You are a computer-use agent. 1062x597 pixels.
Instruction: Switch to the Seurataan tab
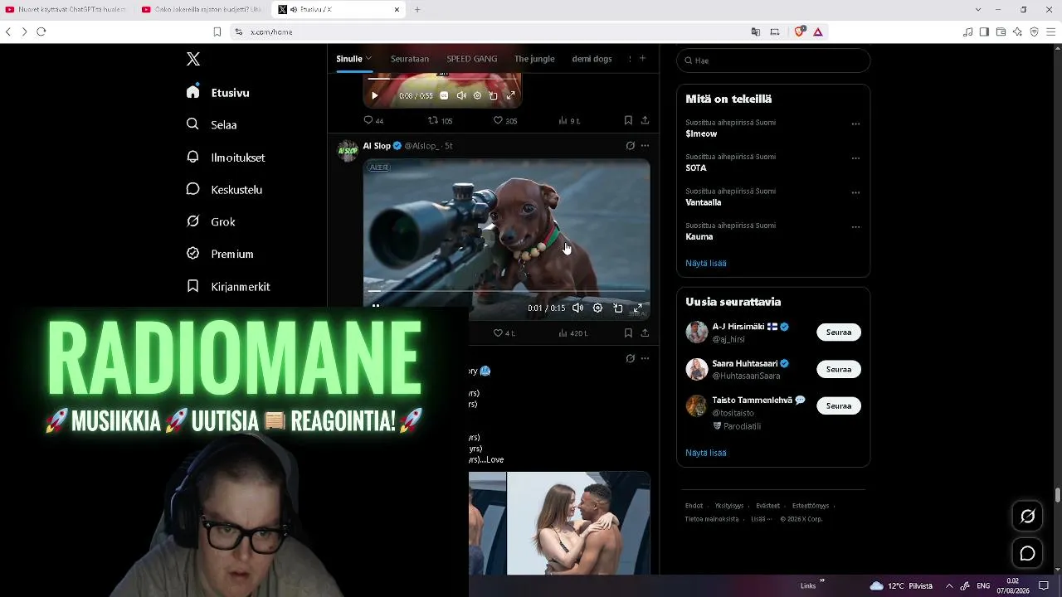410,59
